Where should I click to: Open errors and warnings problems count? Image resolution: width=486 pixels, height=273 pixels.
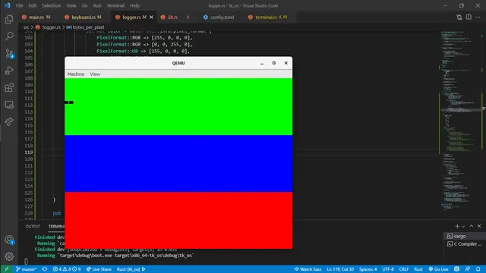pyautogui.click(x=67, y=269)
